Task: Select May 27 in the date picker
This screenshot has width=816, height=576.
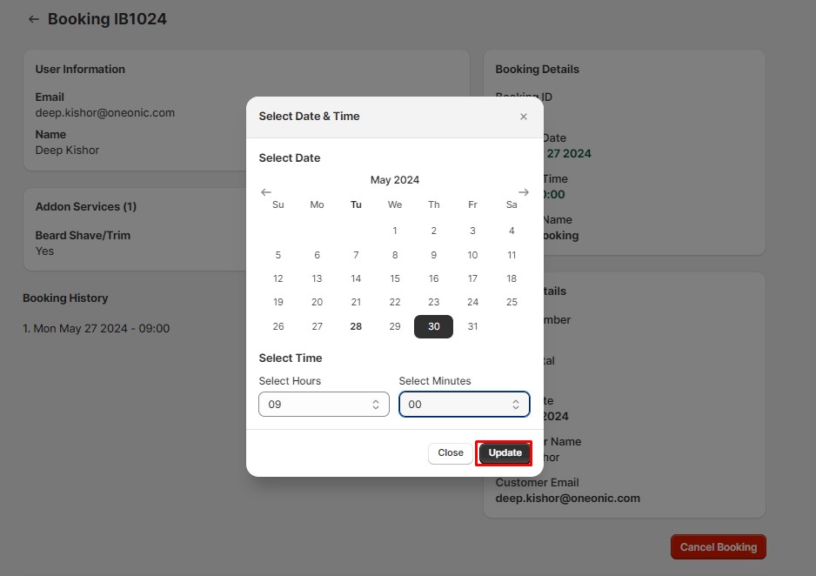Action: [317, 326]
